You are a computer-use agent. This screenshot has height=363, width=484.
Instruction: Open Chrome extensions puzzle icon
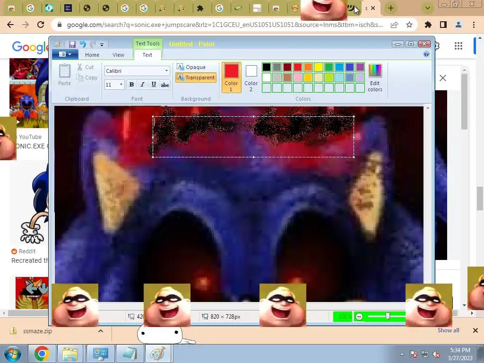pos(428,25)
